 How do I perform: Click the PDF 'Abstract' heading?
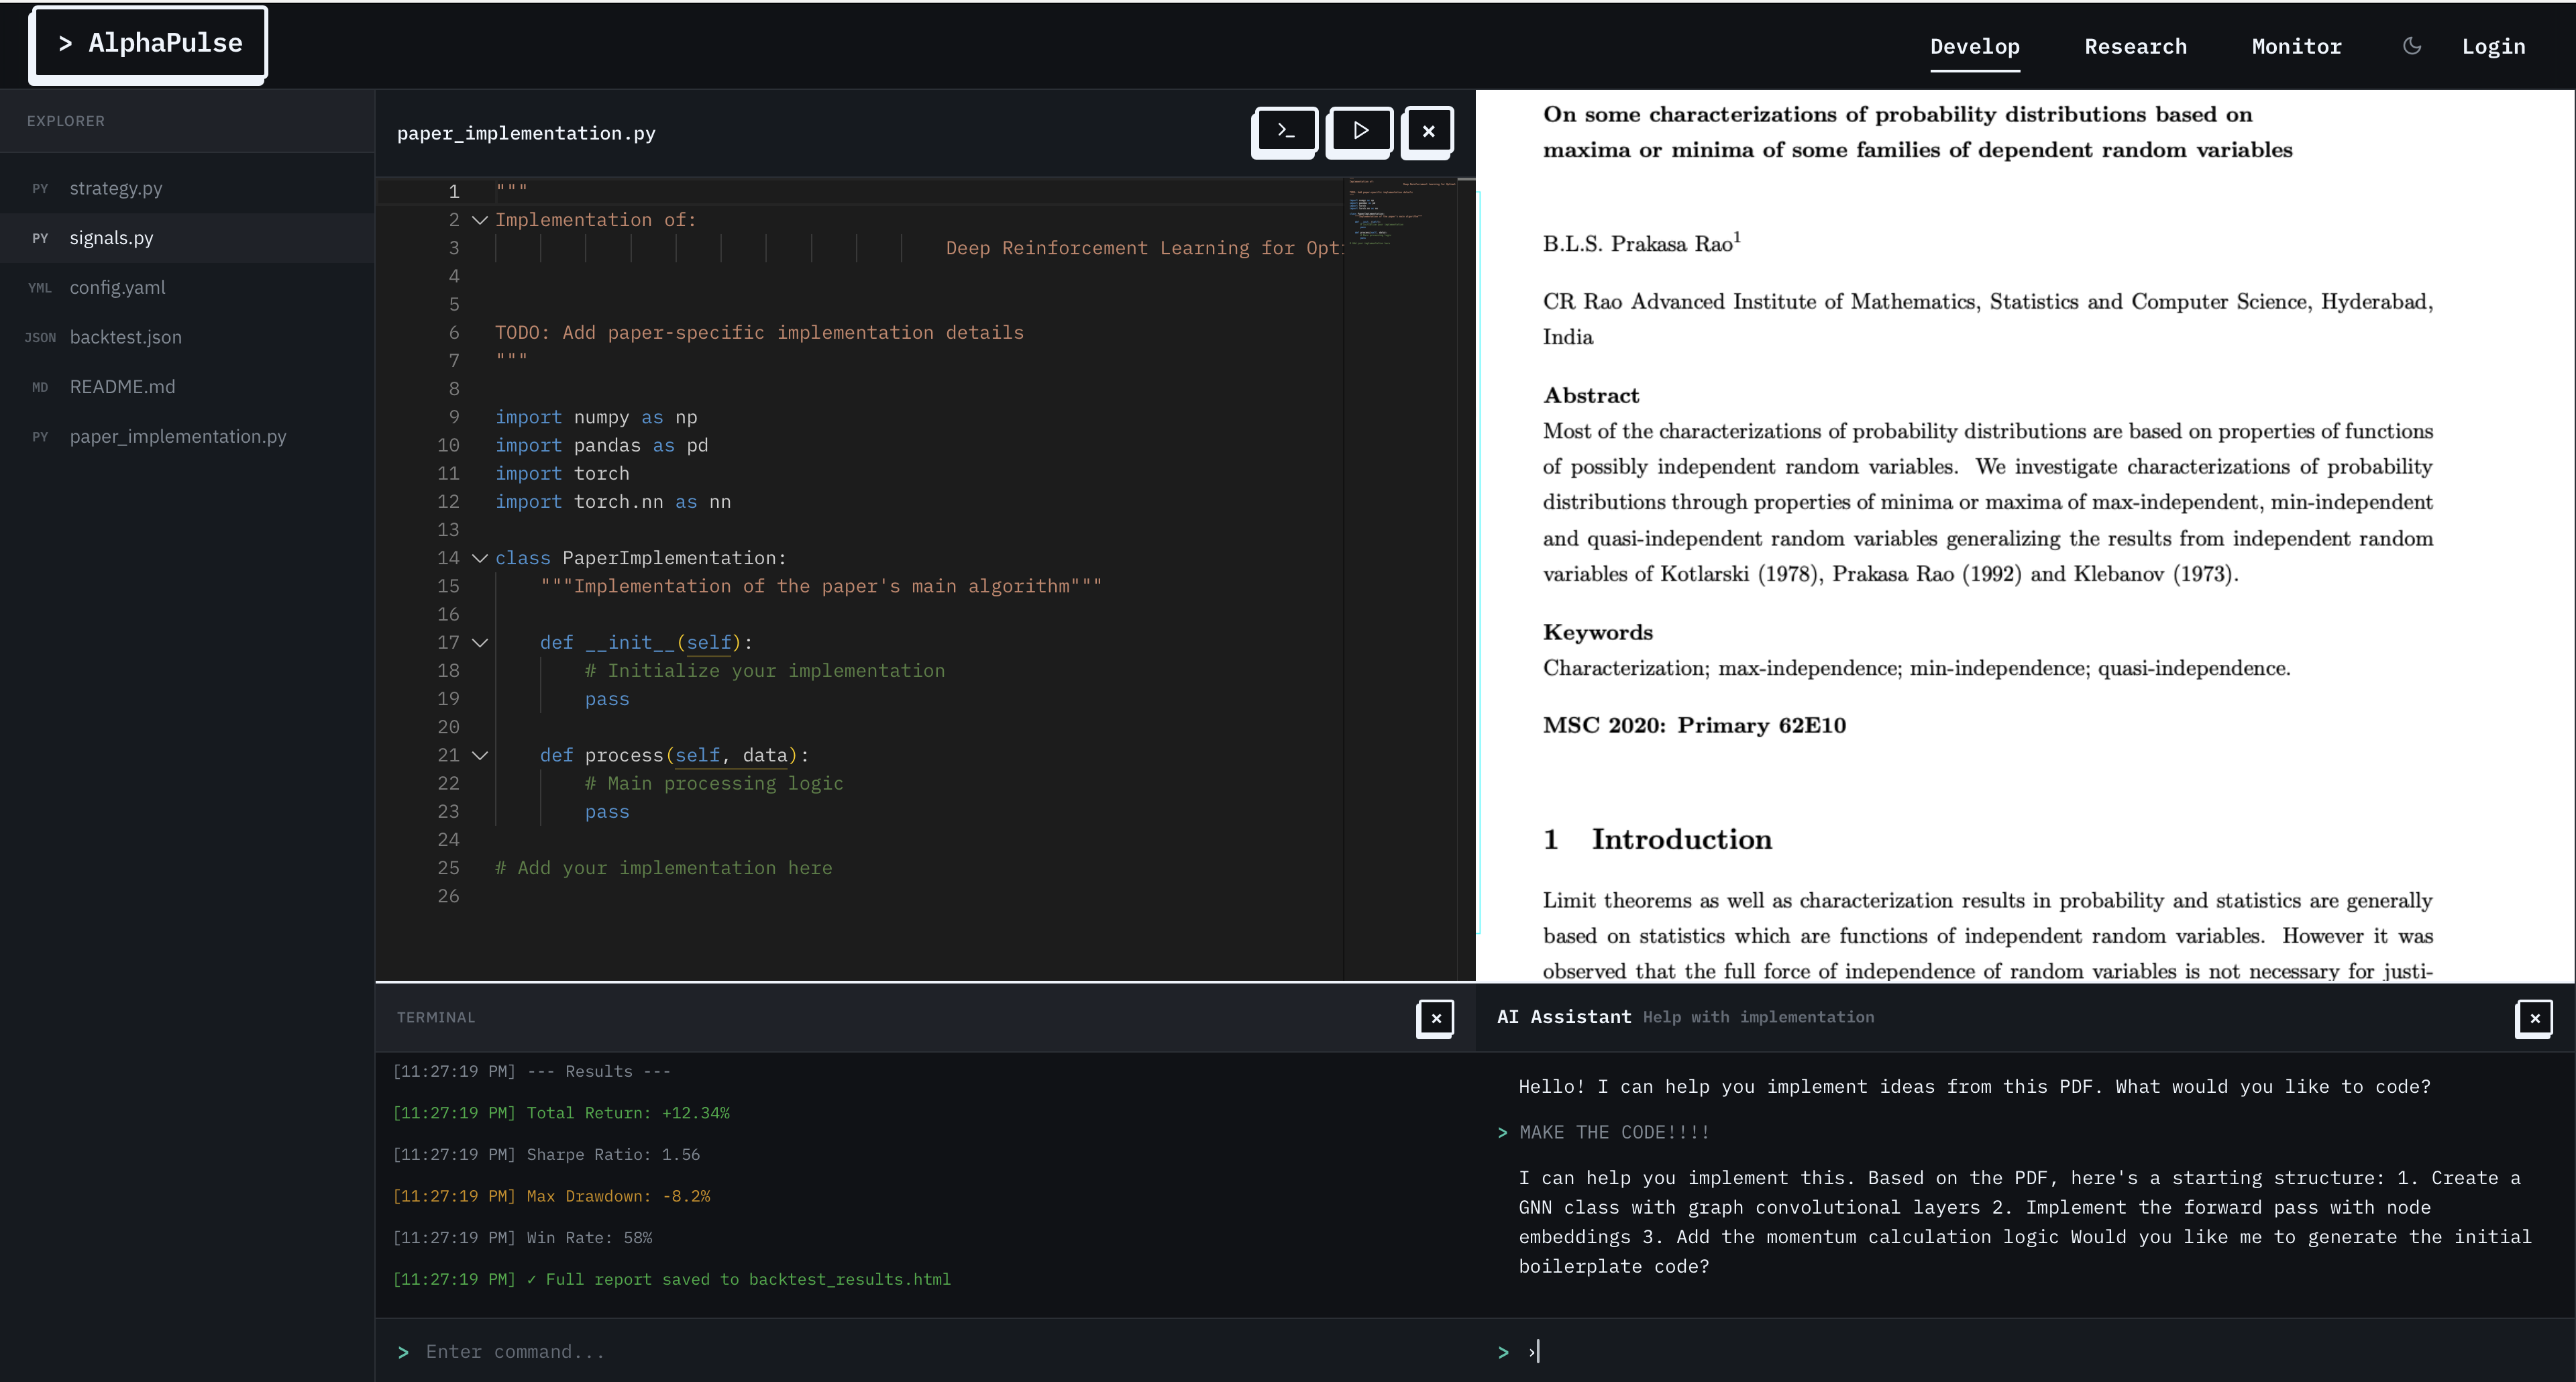pyautogui.click(x=1590, y=395)
